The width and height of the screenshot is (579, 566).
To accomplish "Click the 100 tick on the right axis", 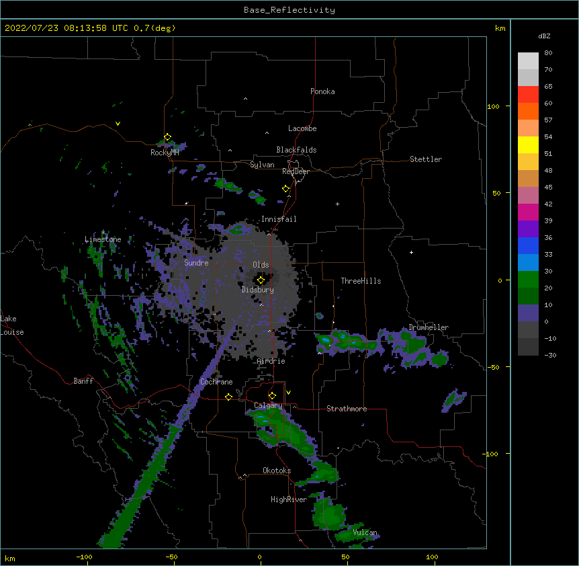I will 493,106.
